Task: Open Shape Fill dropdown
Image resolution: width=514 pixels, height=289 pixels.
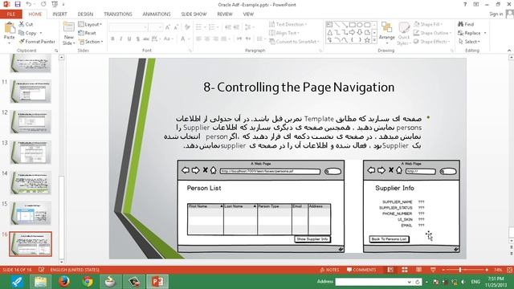Action: point(428,24)
